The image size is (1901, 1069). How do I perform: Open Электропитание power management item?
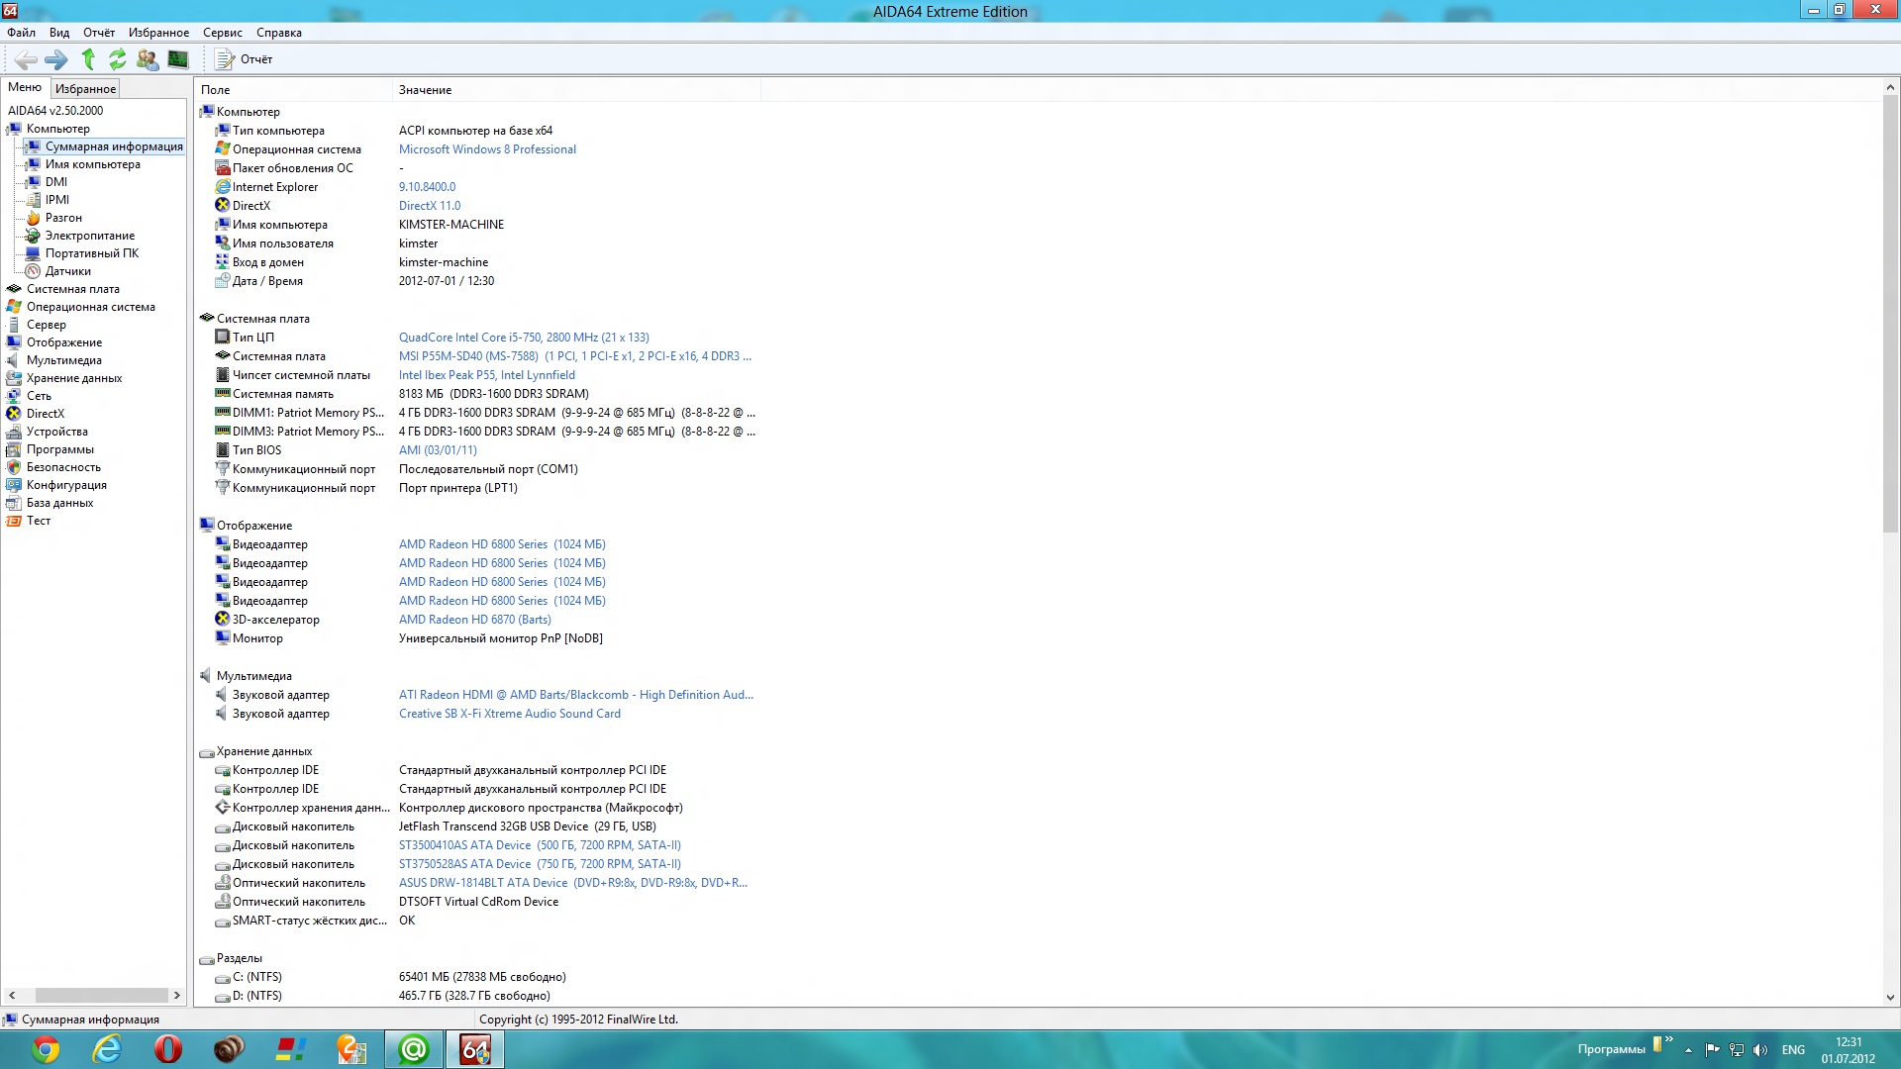89,236
